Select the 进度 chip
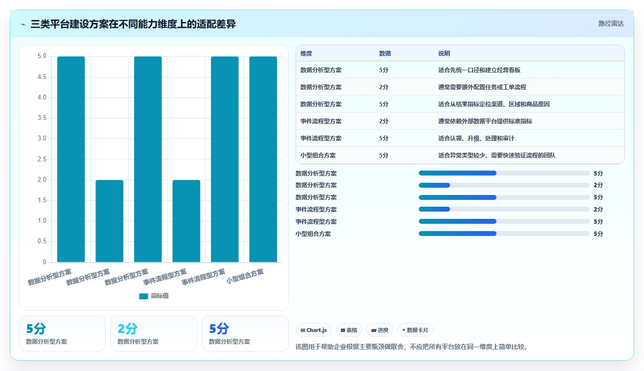644x371 pixels. 380,330
